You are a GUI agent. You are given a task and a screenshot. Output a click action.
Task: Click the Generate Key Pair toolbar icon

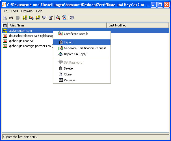coord(25,18)
